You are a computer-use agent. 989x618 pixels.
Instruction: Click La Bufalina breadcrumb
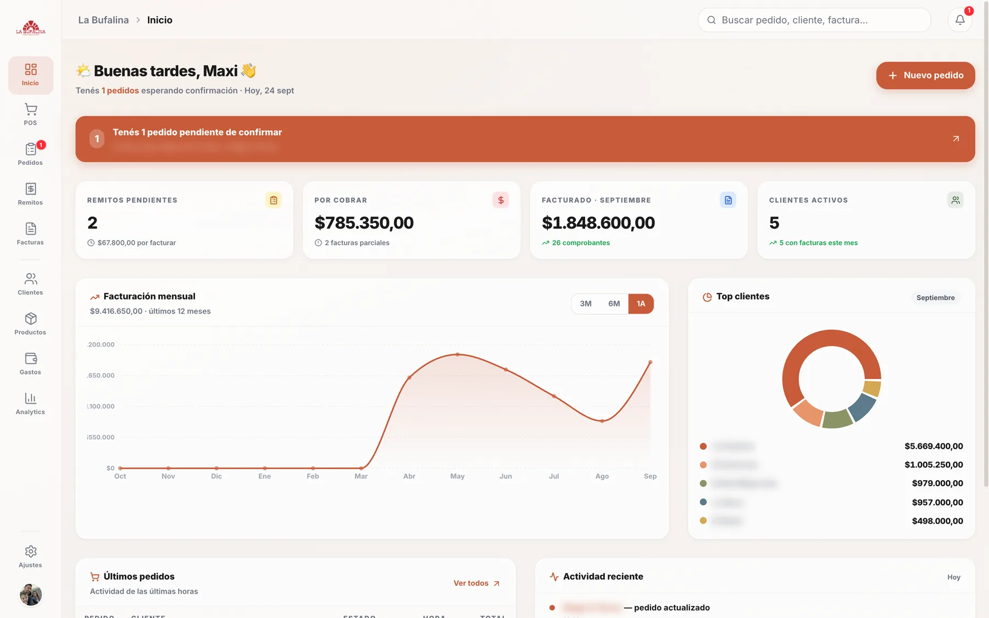click(103, 20)
